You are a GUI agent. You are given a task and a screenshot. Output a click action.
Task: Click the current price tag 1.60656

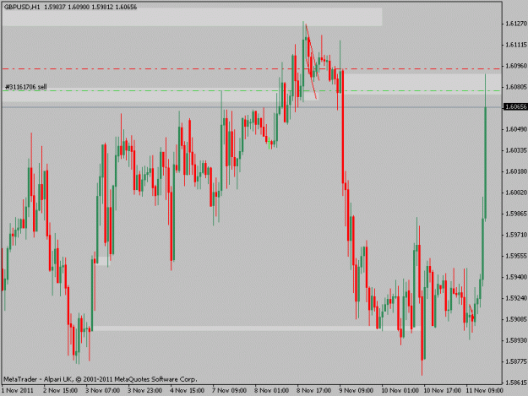[x=515, y=107]
